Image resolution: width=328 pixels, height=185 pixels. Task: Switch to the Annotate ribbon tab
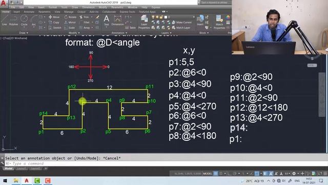(29, 12)
